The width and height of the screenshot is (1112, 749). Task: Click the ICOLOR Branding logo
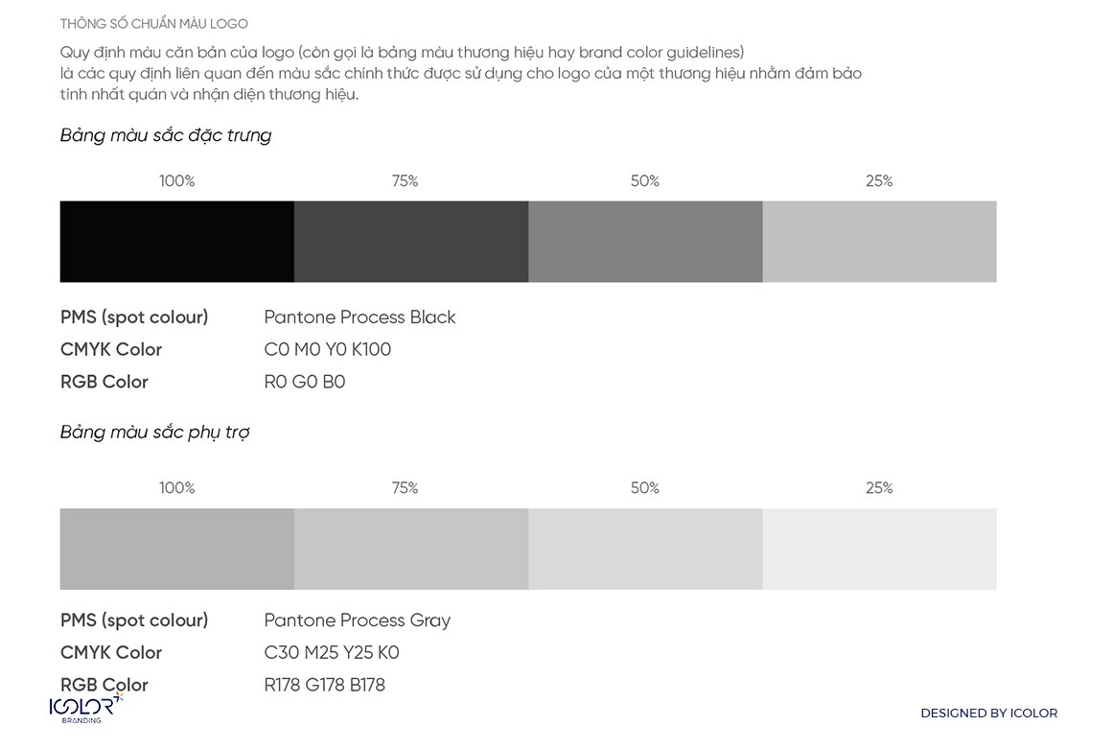(85, 708)
